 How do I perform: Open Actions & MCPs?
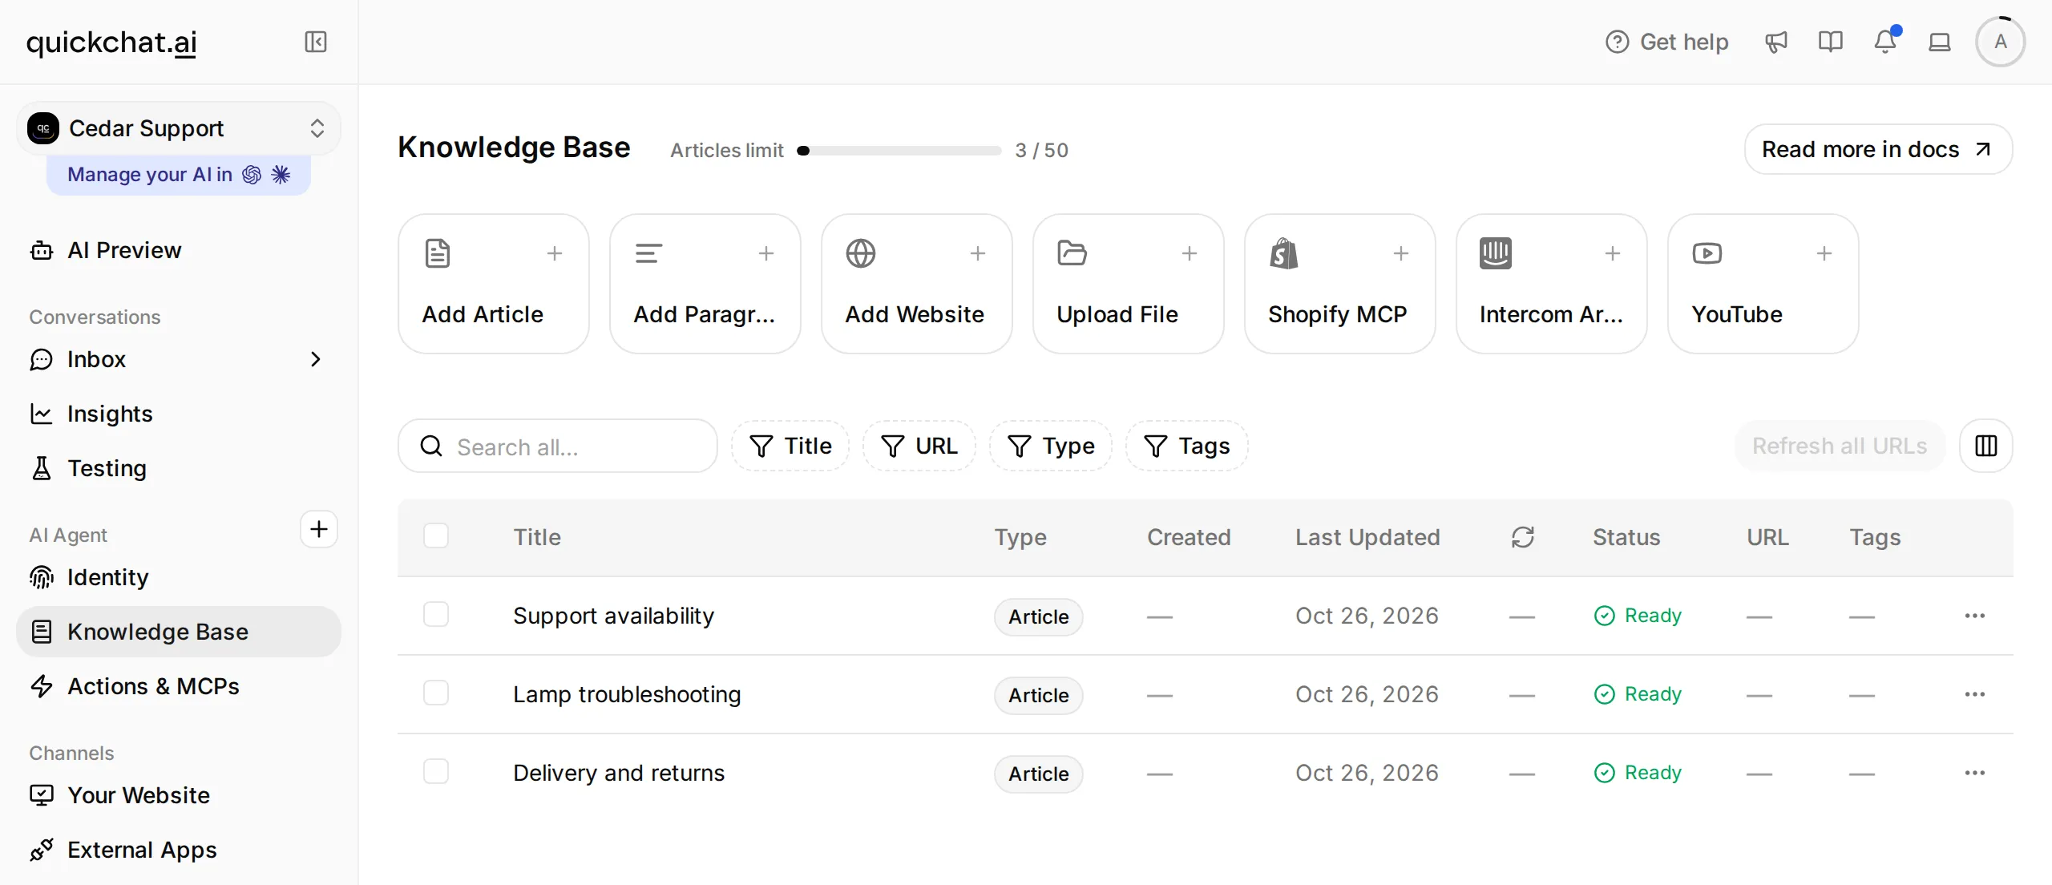pyautogui.click(x=178, y=686)
